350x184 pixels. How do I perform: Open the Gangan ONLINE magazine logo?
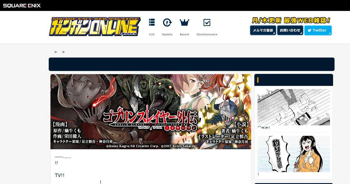95,27
